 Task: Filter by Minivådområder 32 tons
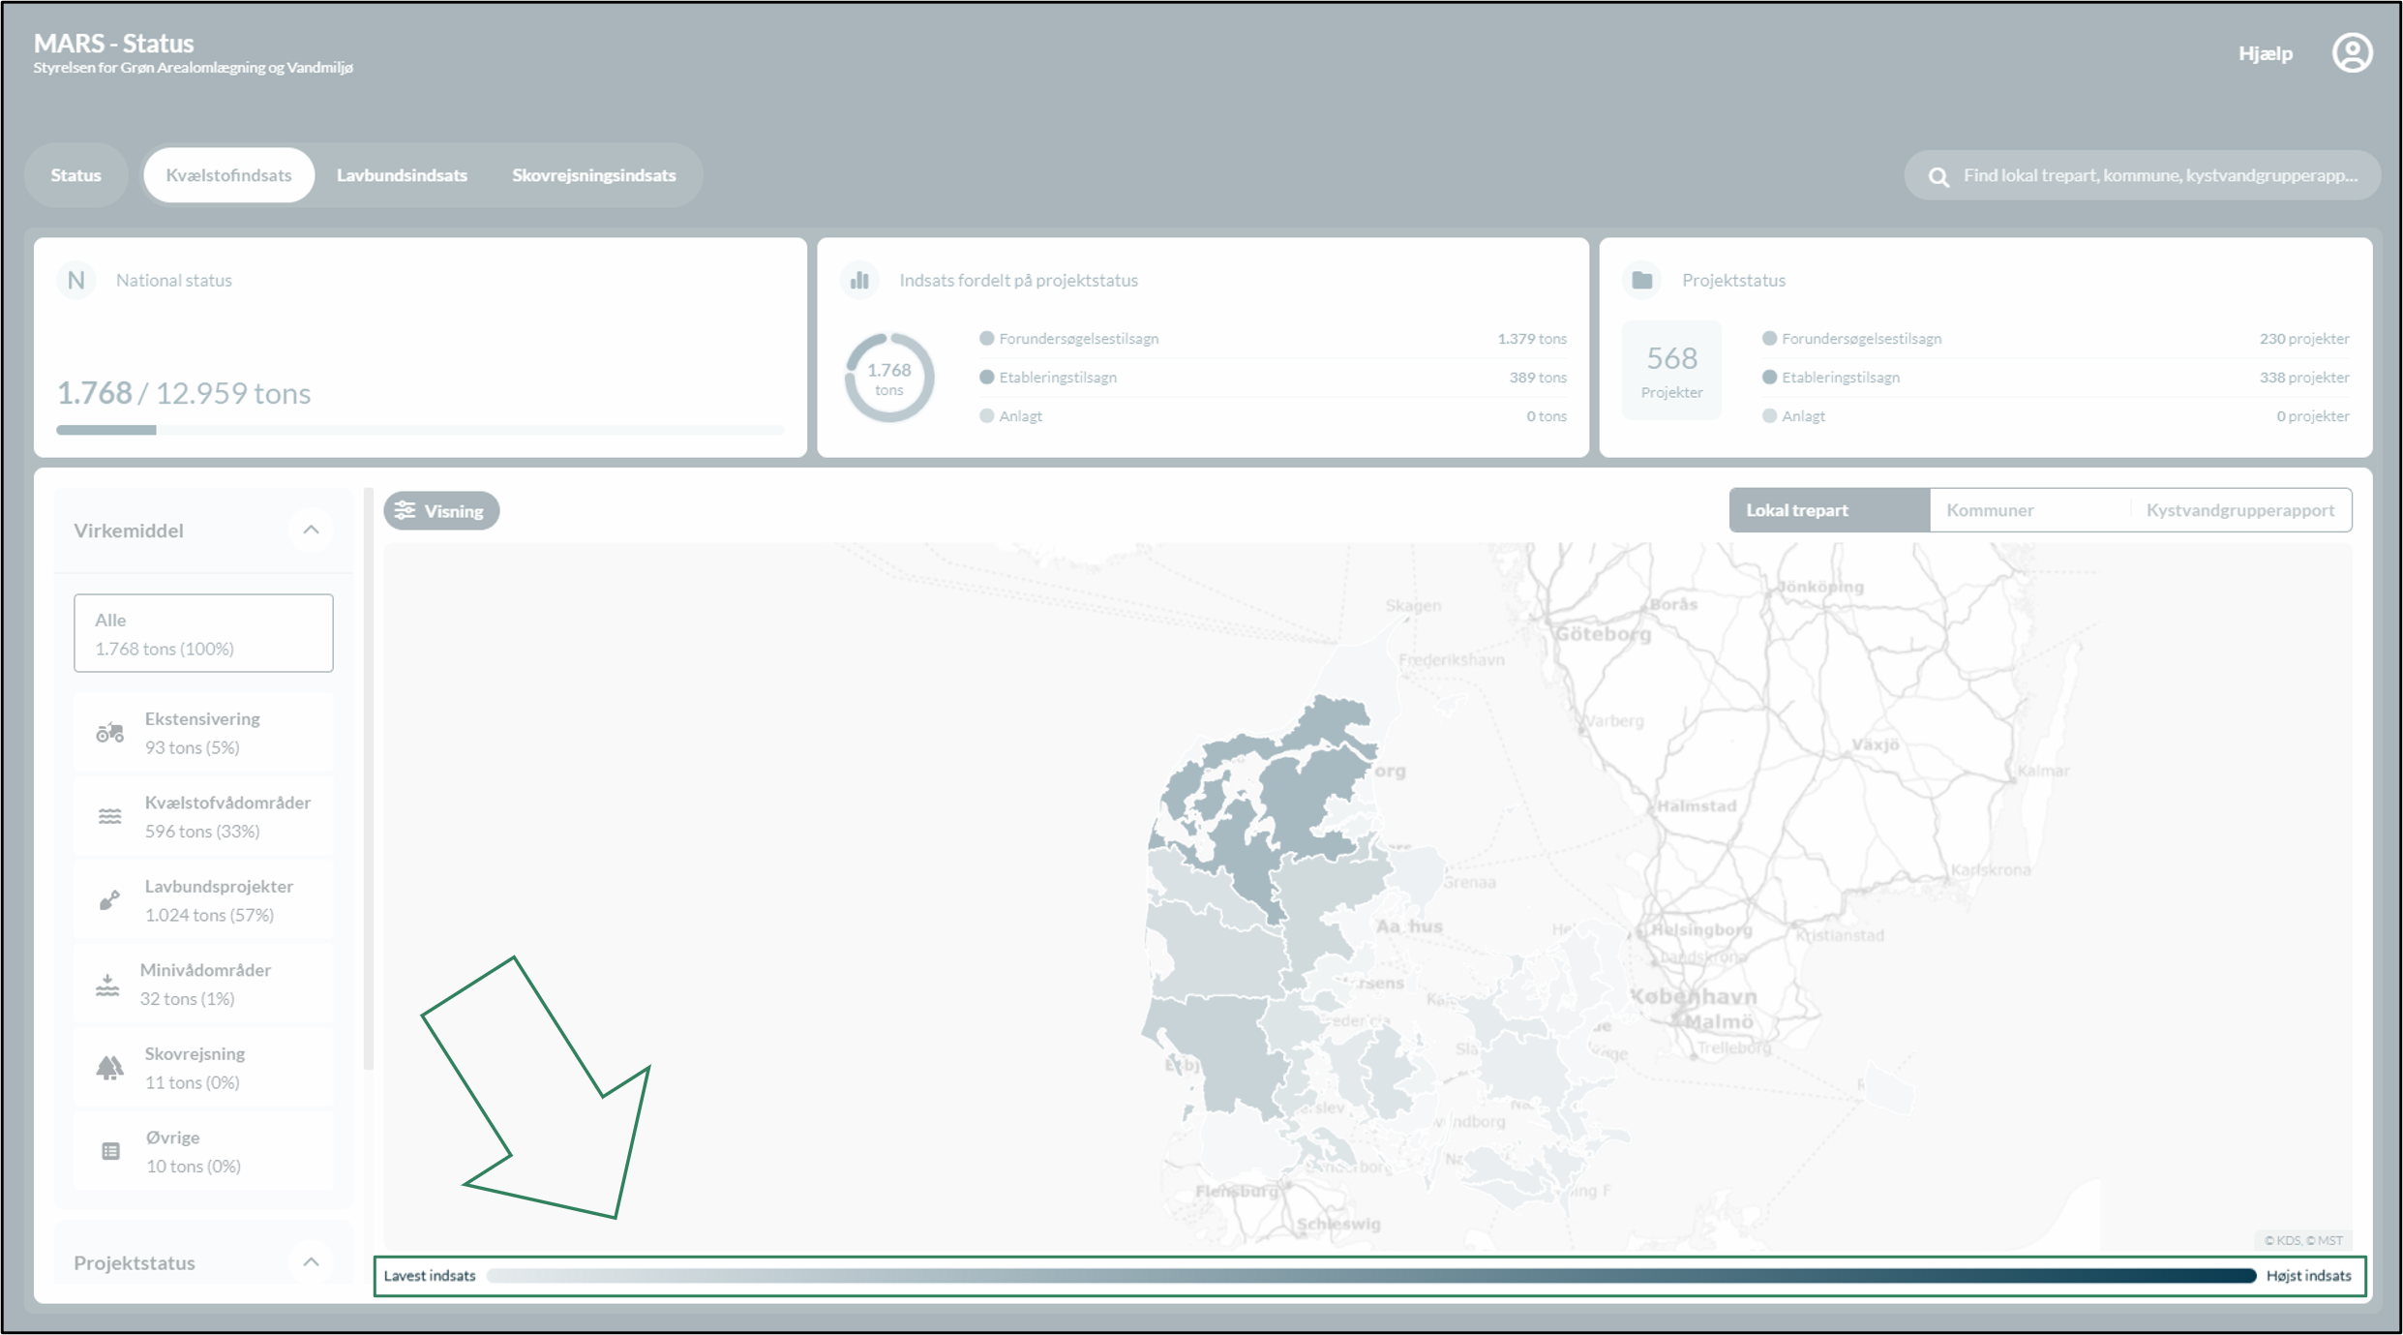coord(203,984)
